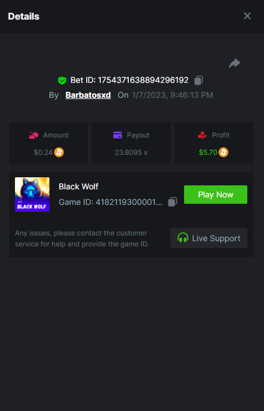The width and height of the screenshot is (264, 411).
Task: Copy the Bet ID to clipboard
Action: point(198,80)
